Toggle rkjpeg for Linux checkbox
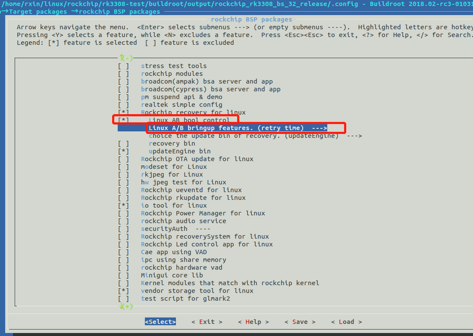Image resolution: width=473 pixels, height=336 pixels. point(123,175)
